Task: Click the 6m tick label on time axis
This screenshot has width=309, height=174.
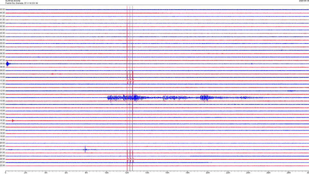Action: pos(66,173)
